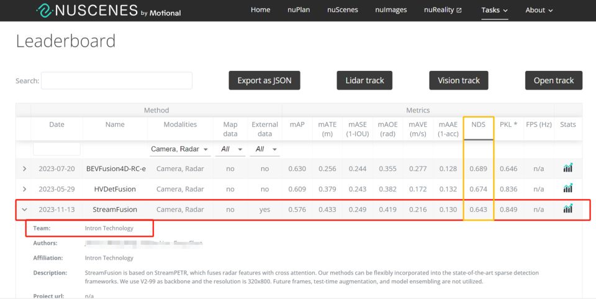Viewport: 596px width, 299px height.
Task: Open the Modalities filter dropdown
Action: click(x=180, y=149)
